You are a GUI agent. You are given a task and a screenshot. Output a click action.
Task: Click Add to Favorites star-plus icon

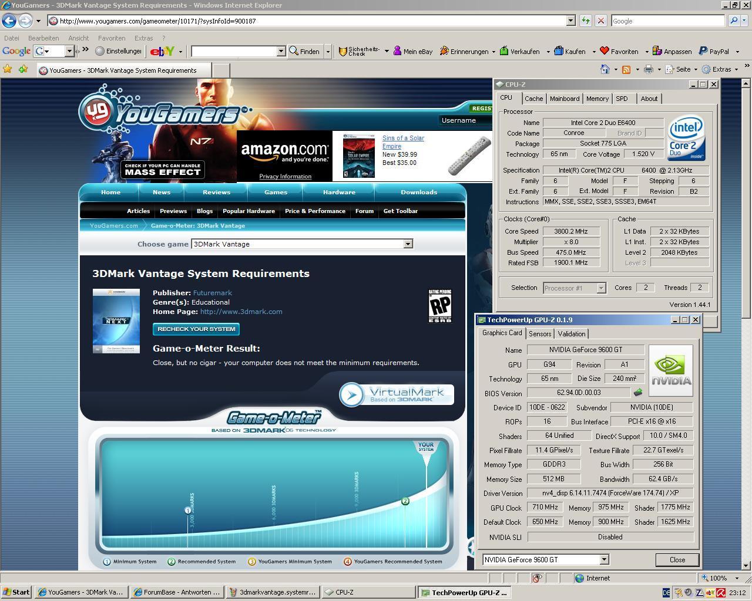[x=23, y=69]
